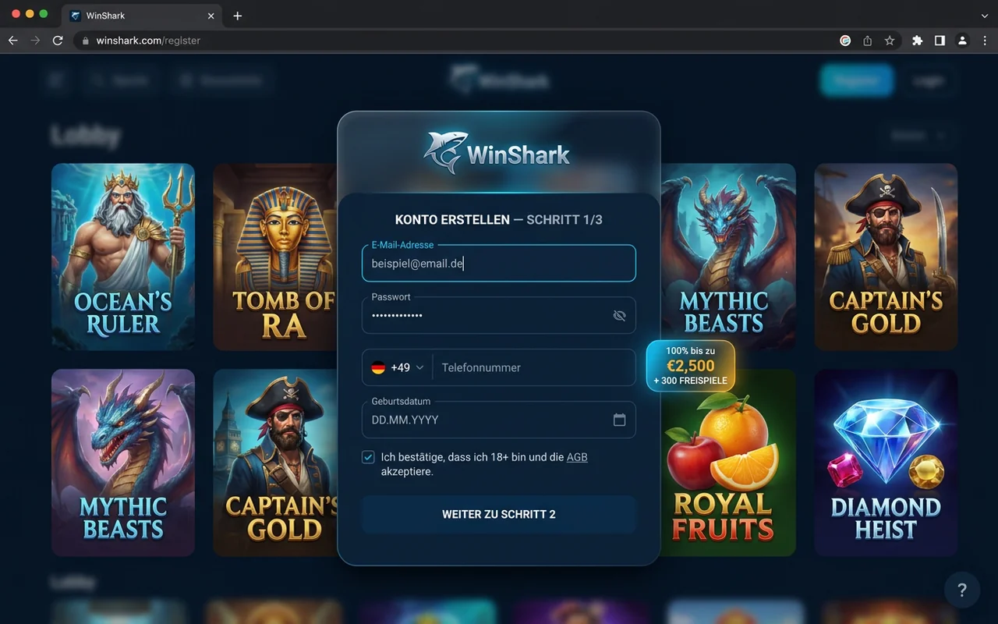Image resolution: width=998 pixels, height=624 pixels.
Task: Open a new browser tab
Action: (238, 16)
